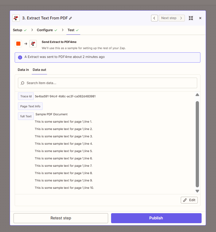Click the purple info icon in banner
216x232 pixels.
point(20,57)
